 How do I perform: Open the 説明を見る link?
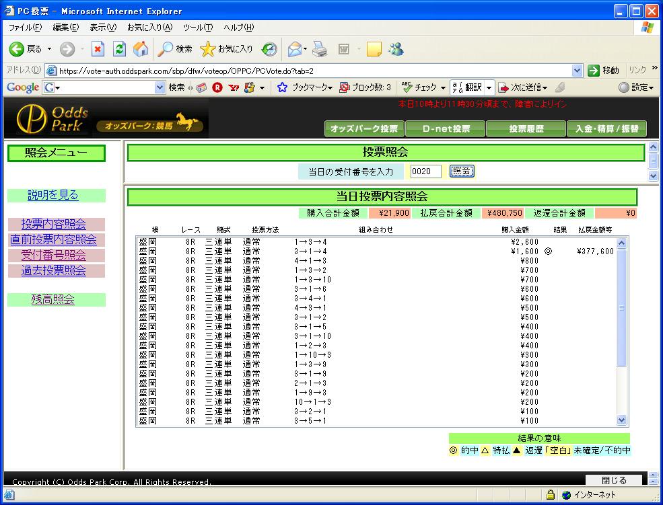coord(53,195)
